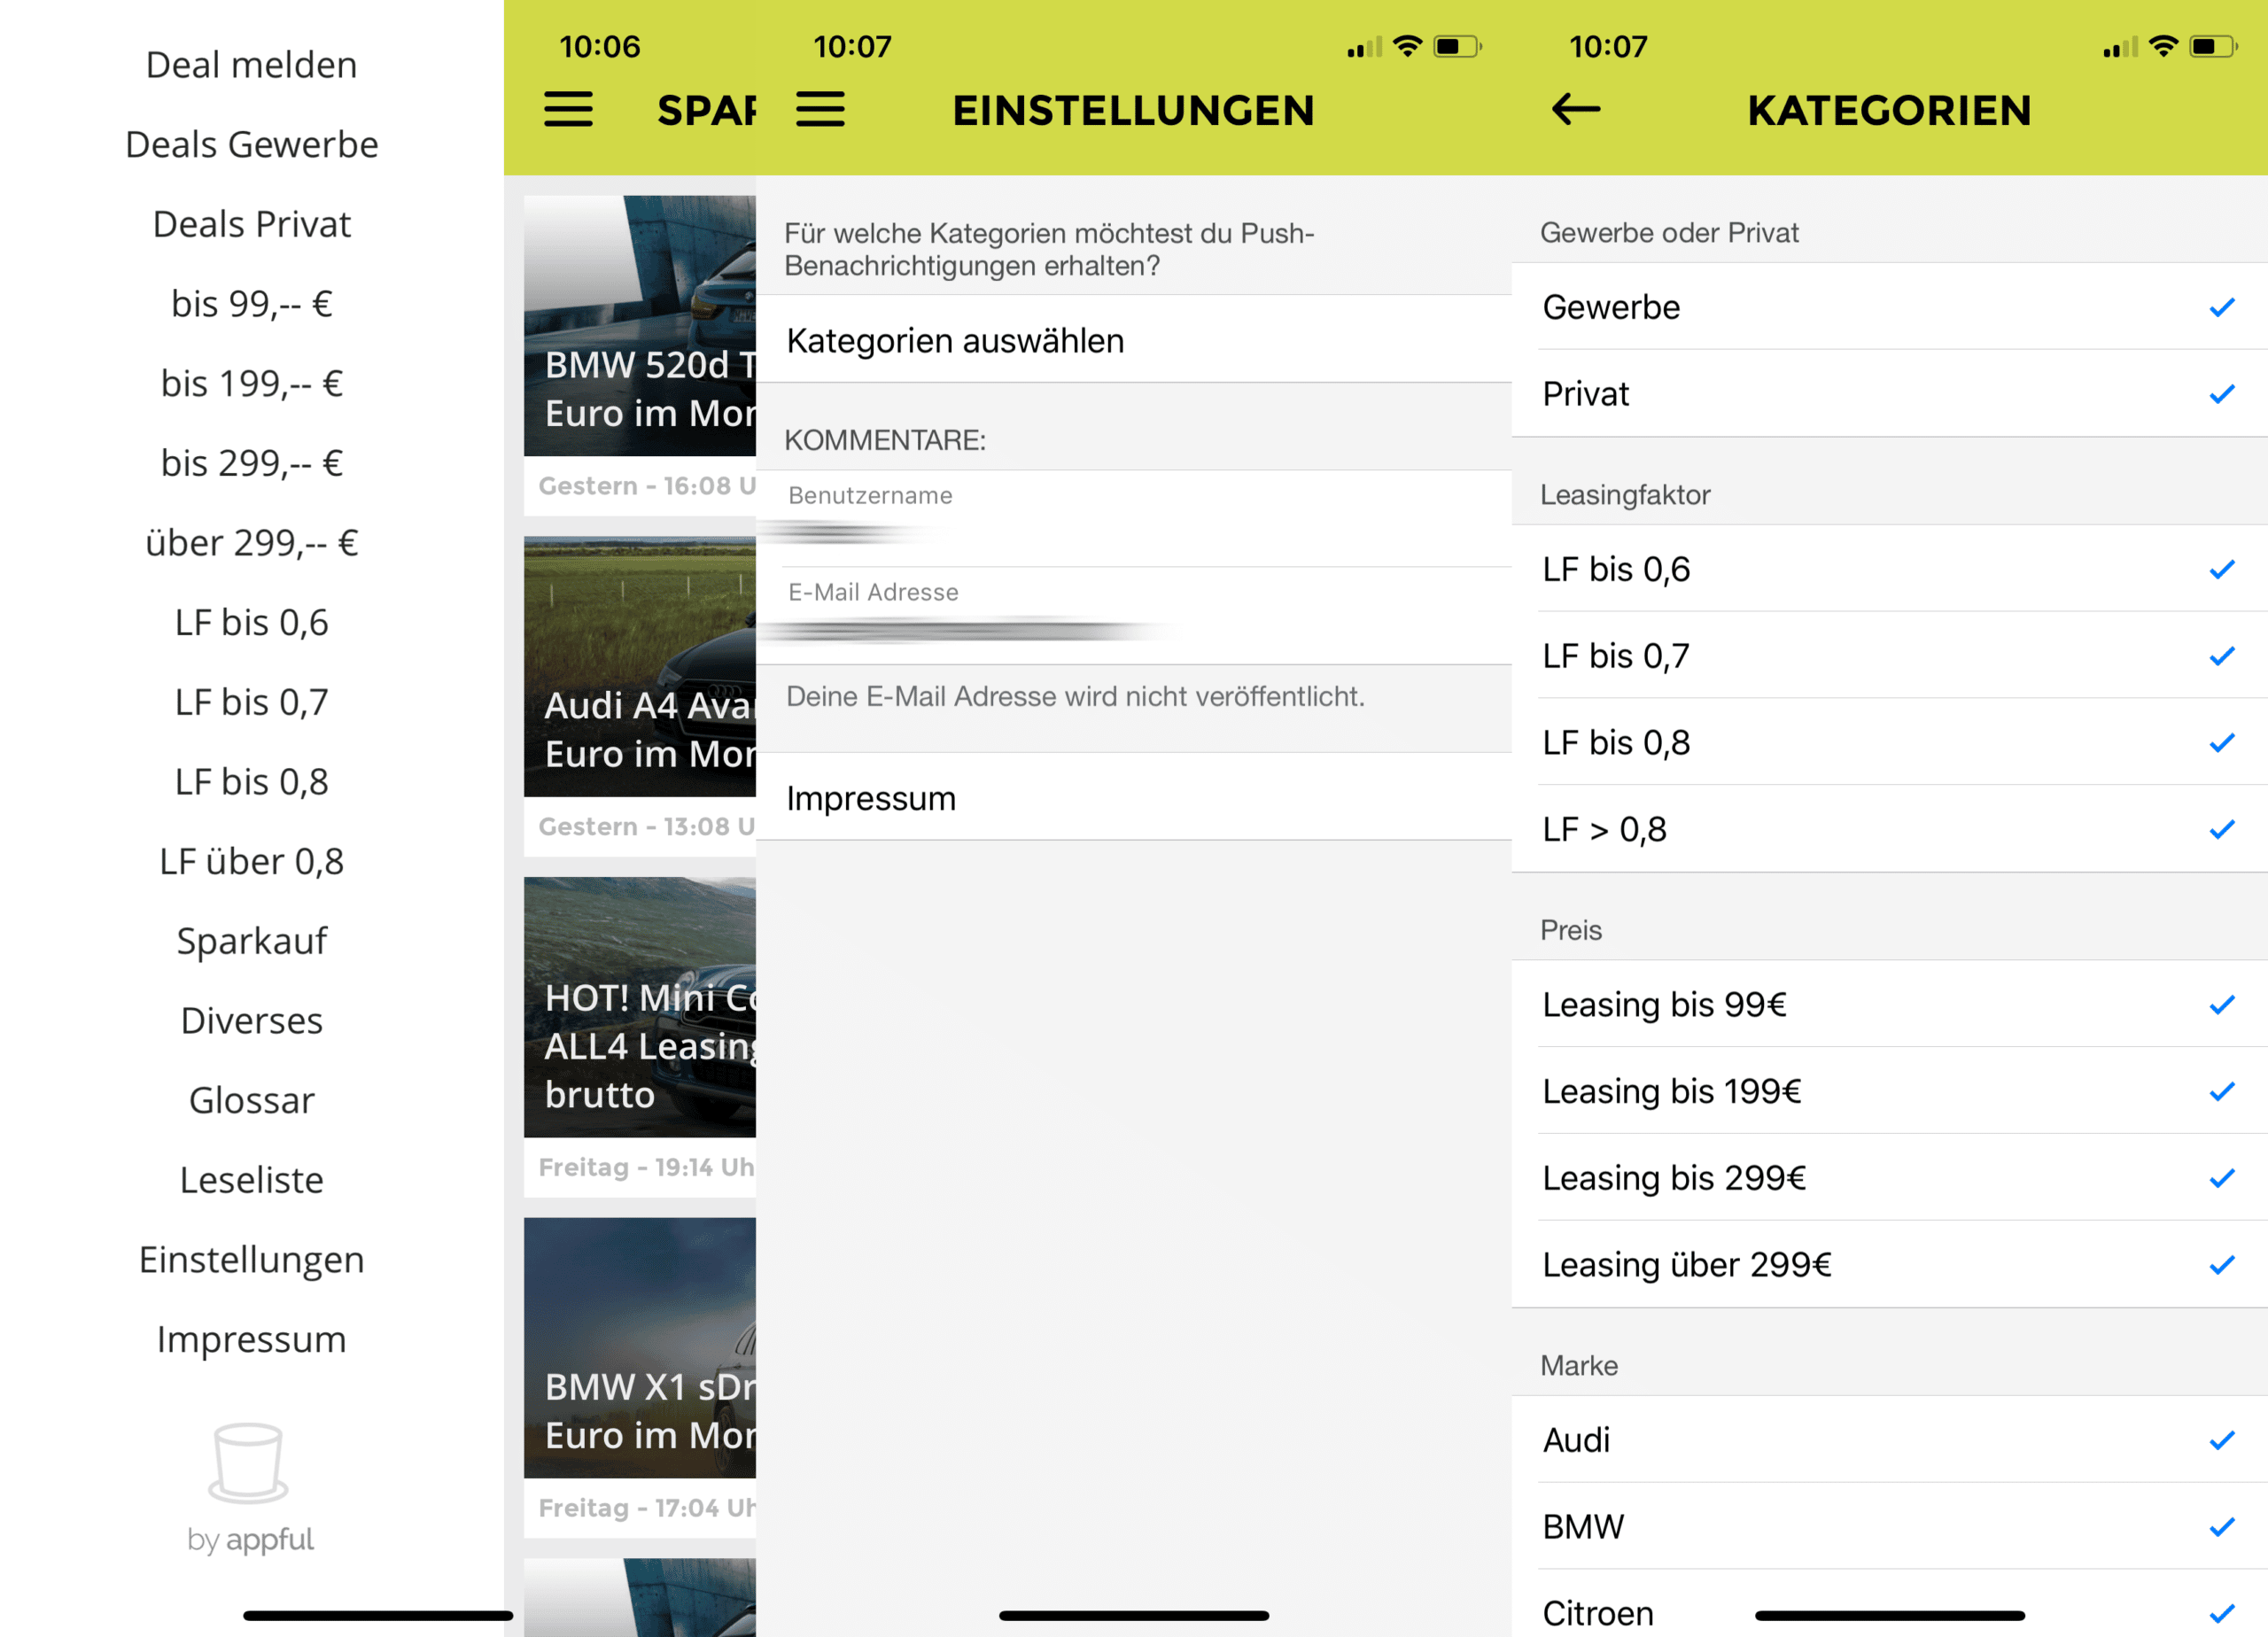Tap back arrow on Kategorien screen

pos(1576,109)
